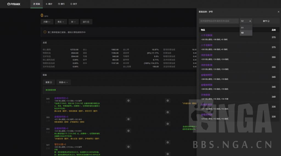Open the 排行 tab

click(x=61, y=4)
